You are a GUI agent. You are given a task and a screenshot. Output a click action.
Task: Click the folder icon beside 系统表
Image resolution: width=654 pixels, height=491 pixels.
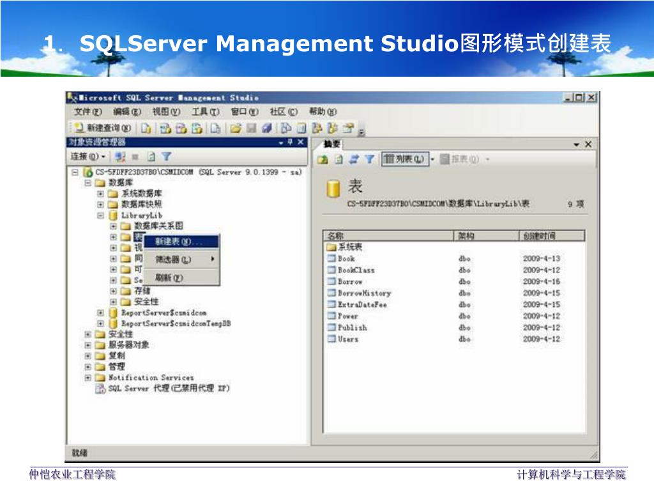click(x=331, y=247)
